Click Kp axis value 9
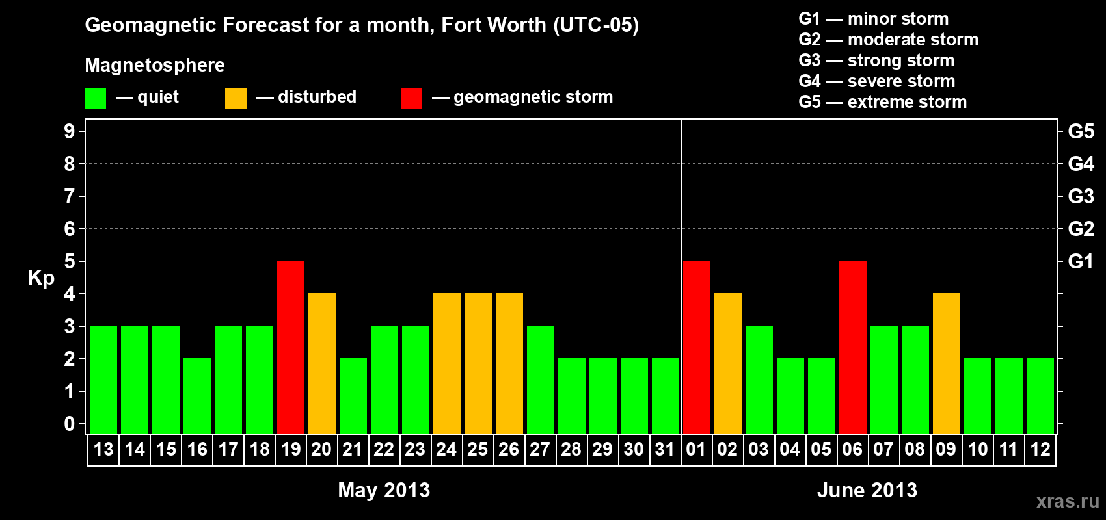The width and height of the screenshot is (1106, 520). [x=70, y=131]
